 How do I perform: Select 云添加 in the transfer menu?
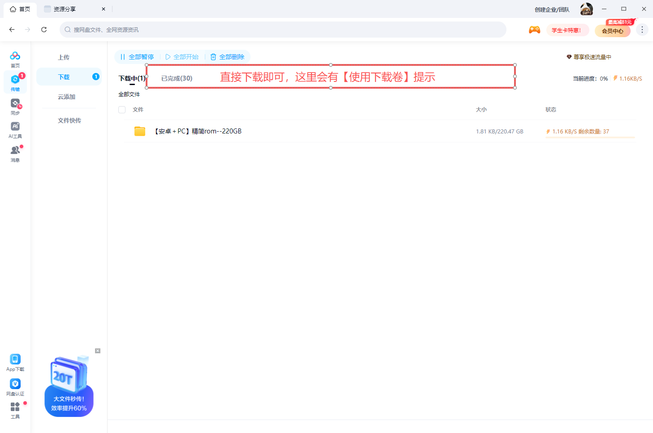[x=66, y=97]
